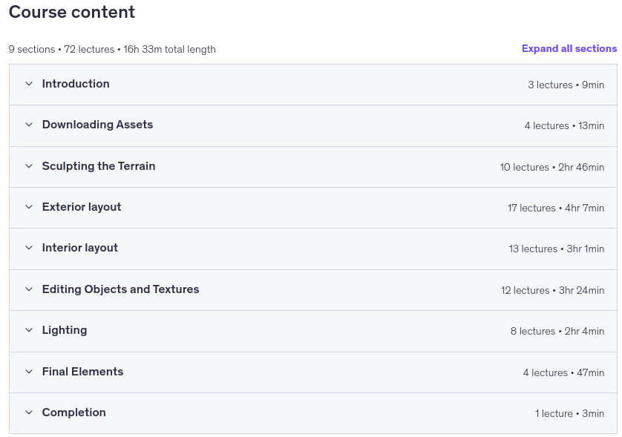
Task: Click the Introduction section title
Action: (x=76, y=84)
